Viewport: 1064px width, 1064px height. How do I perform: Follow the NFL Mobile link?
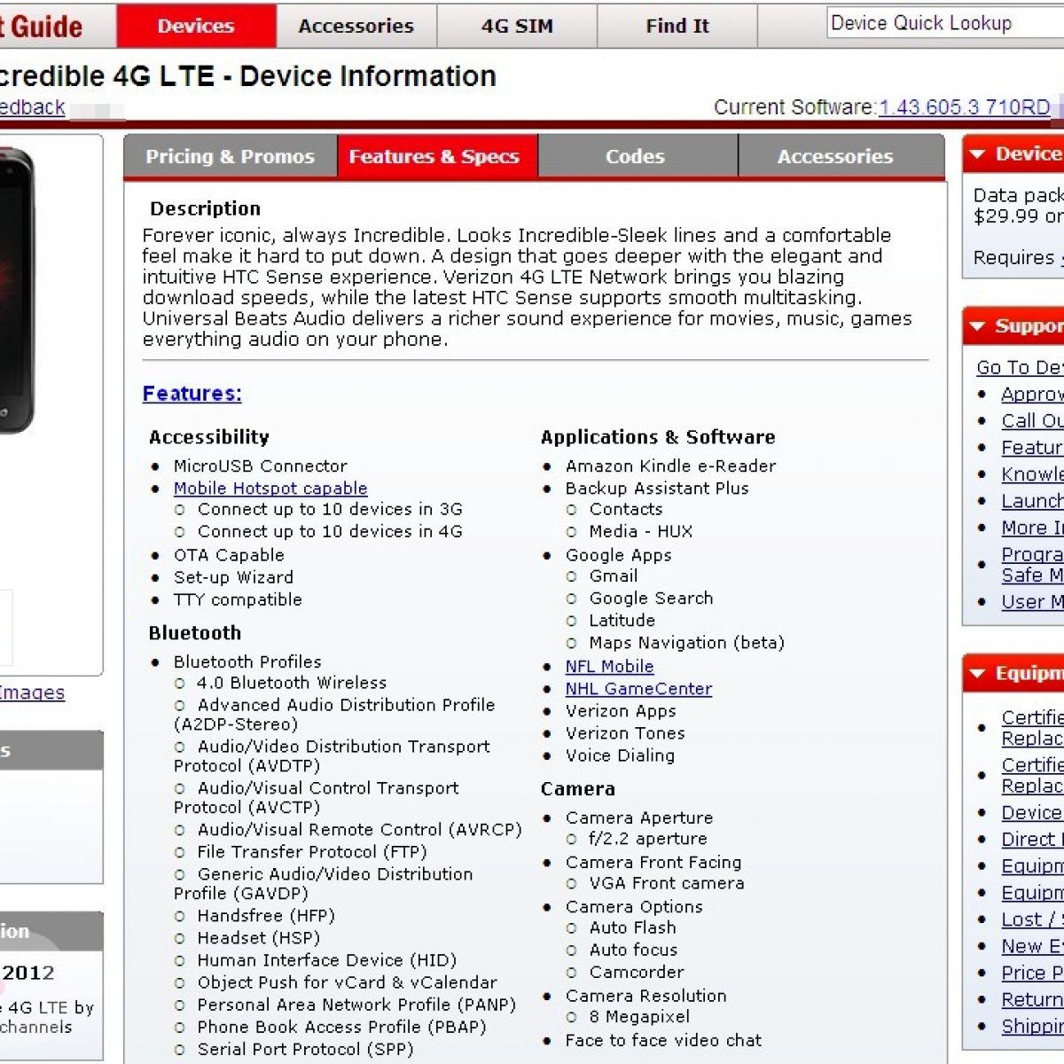[609, 667]
